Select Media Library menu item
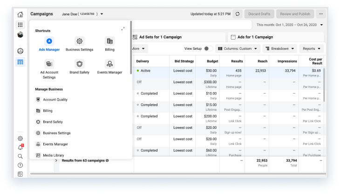Viewport: 340px width, 194px height. [x=50, y=155]
